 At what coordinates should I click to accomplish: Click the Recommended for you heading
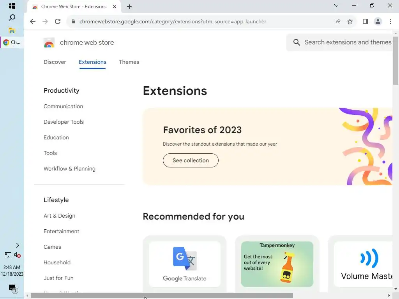pyautogui.click(x=193, y=216)
